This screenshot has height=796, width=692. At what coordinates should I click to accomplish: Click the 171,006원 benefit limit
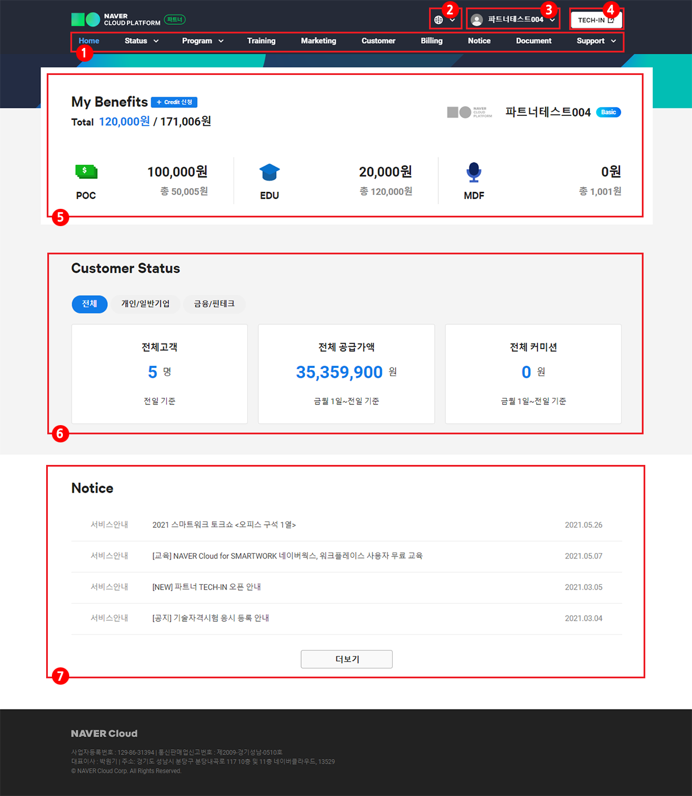pos(186,121)
